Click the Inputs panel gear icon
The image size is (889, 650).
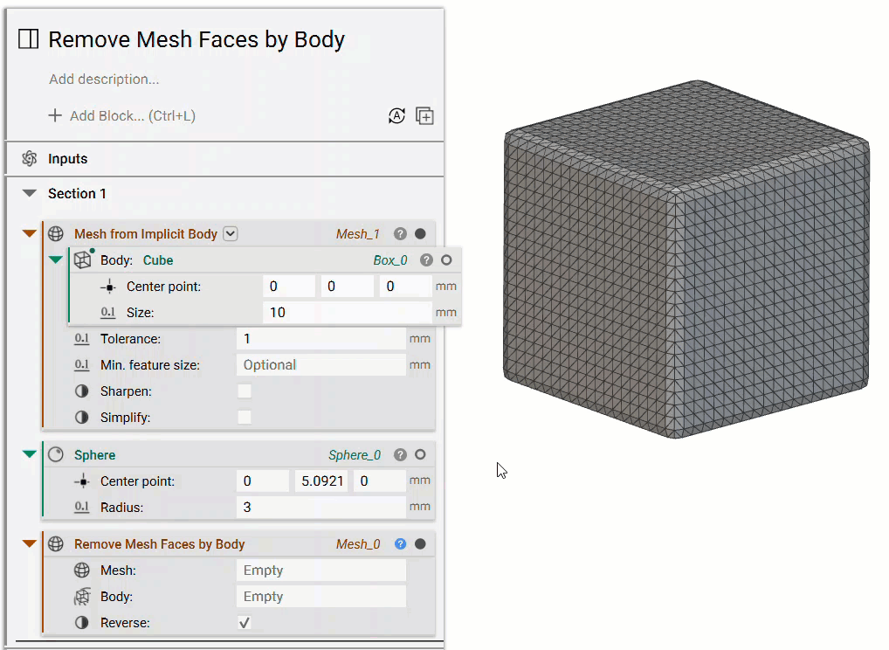(27, 158)
